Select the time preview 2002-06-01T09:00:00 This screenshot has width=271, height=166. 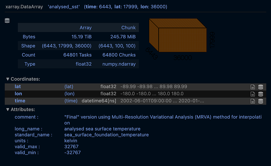(x=146, y=101)
